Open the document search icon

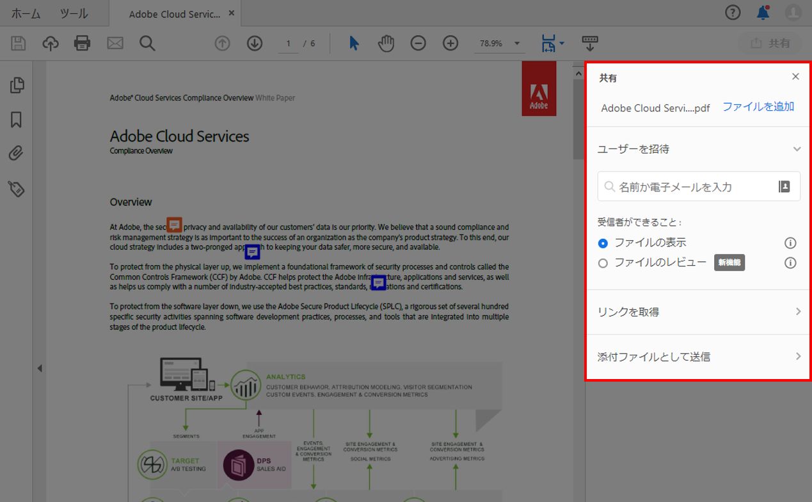[x=147, y=43]
